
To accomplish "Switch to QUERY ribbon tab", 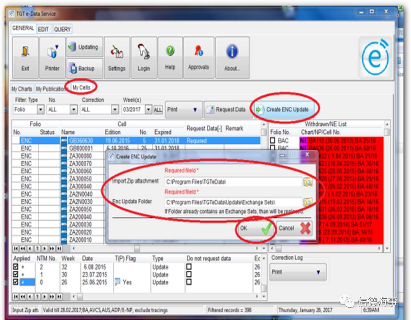I will pos(62,29).
